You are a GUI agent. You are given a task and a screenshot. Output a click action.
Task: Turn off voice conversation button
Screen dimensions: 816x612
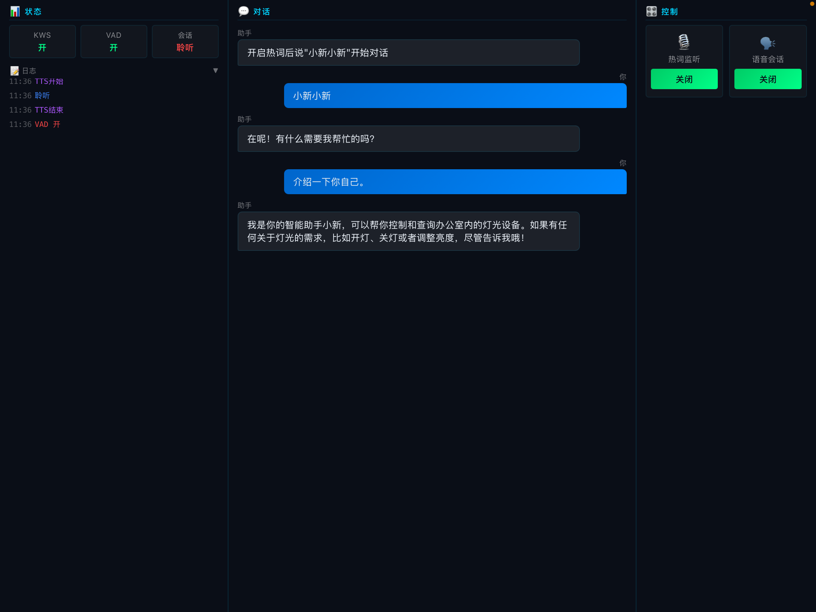click(x=768, y=79)
